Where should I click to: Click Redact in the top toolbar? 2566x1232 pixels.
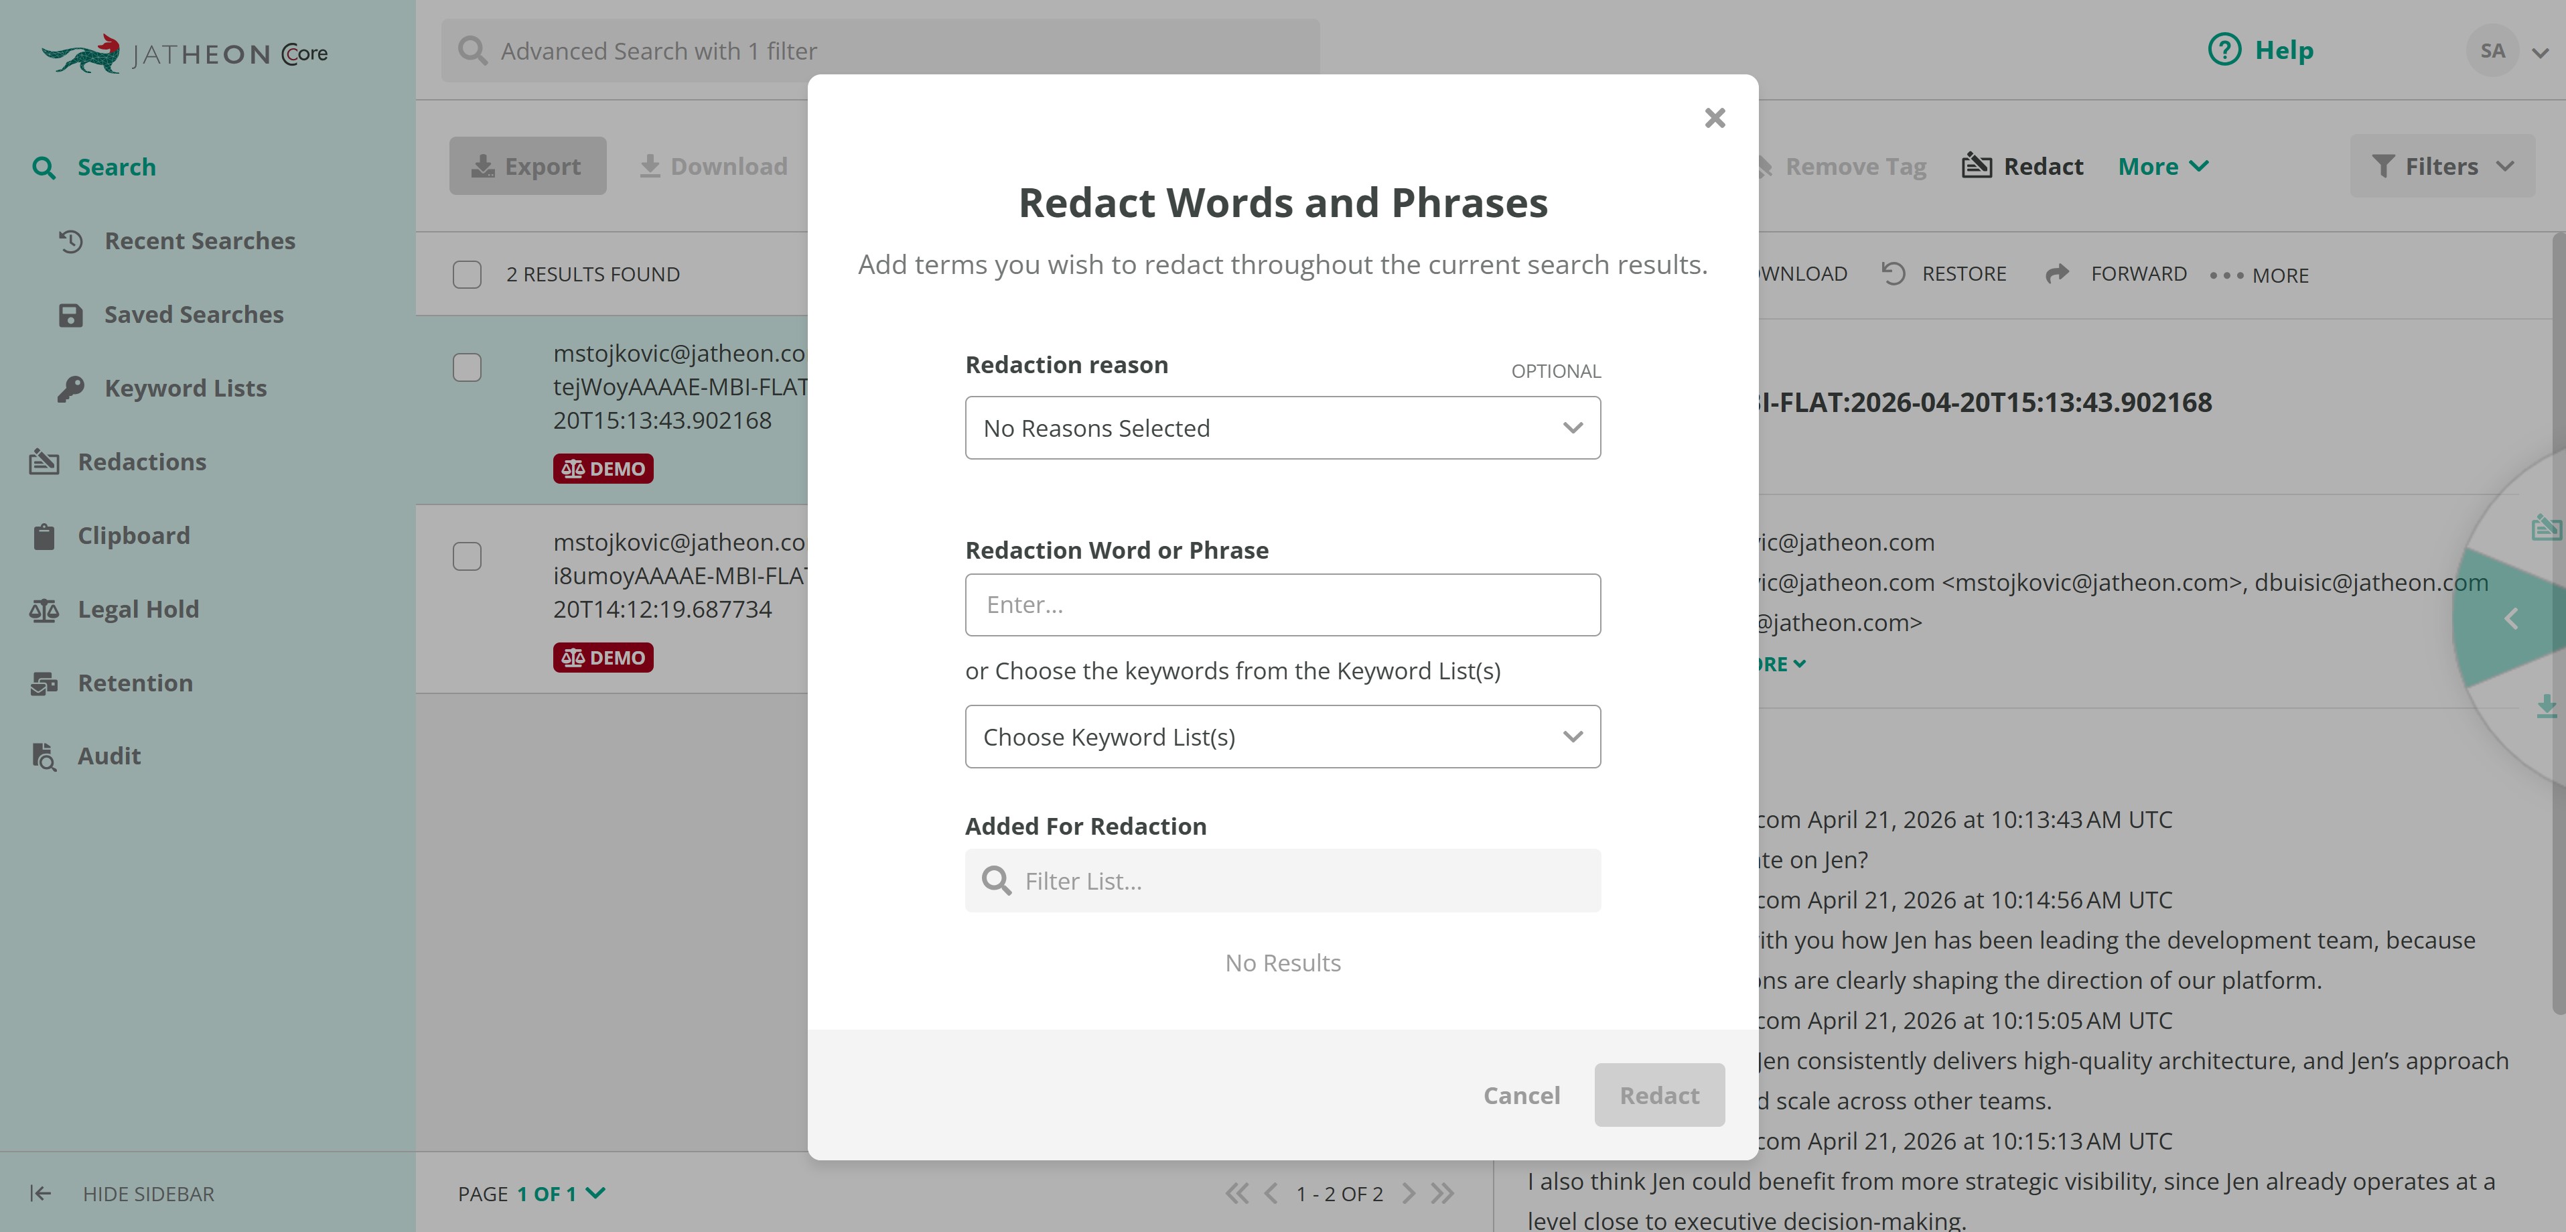pos(2022,166)
